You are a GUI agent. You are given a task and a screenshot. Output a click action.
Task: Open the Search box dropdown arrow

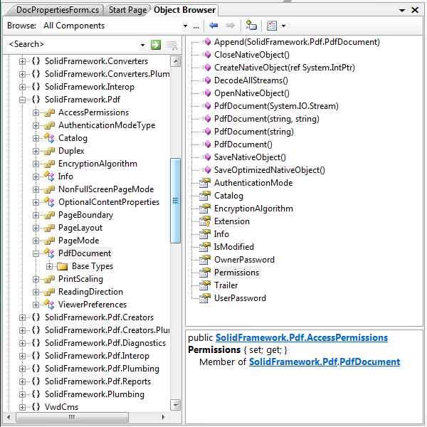pyautogui.click(x=142, y=45)
